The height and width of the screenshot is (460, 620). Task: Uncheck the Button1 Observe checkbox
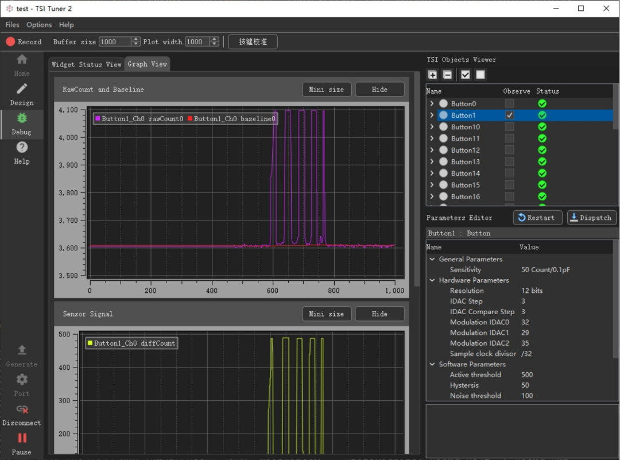pyautogui.click(x=509, y=115)
